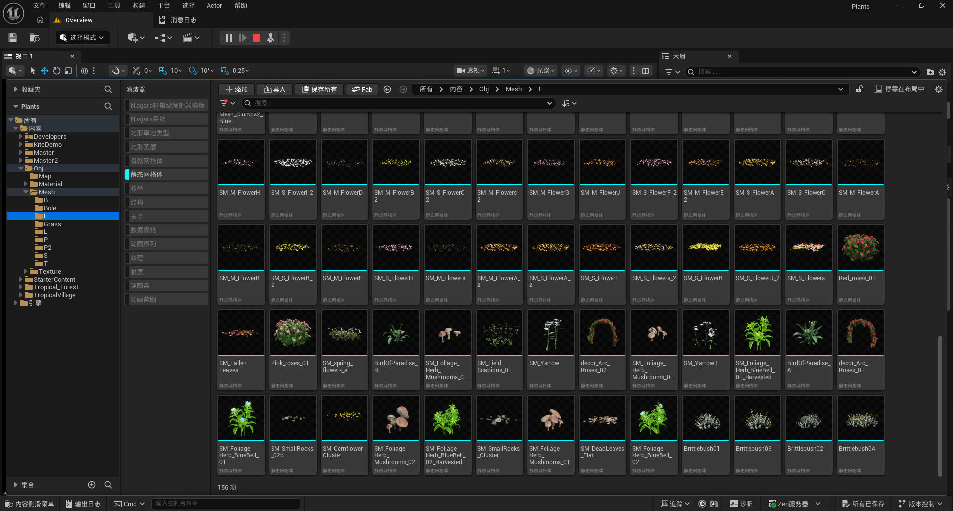Click the save current level icon
The height and width of the screenshot is (511, 953).
click(13, 38)
